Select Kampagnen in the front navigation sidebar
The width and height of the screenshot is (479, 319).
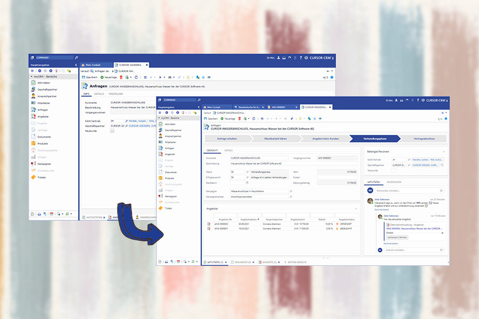tap(171, 196)
